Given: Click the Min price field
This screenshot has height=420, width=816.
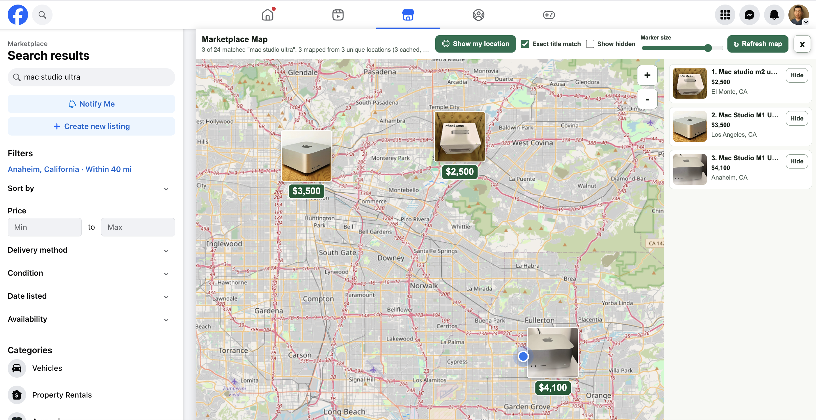Looking at the screenshot, I should point(45,227).
